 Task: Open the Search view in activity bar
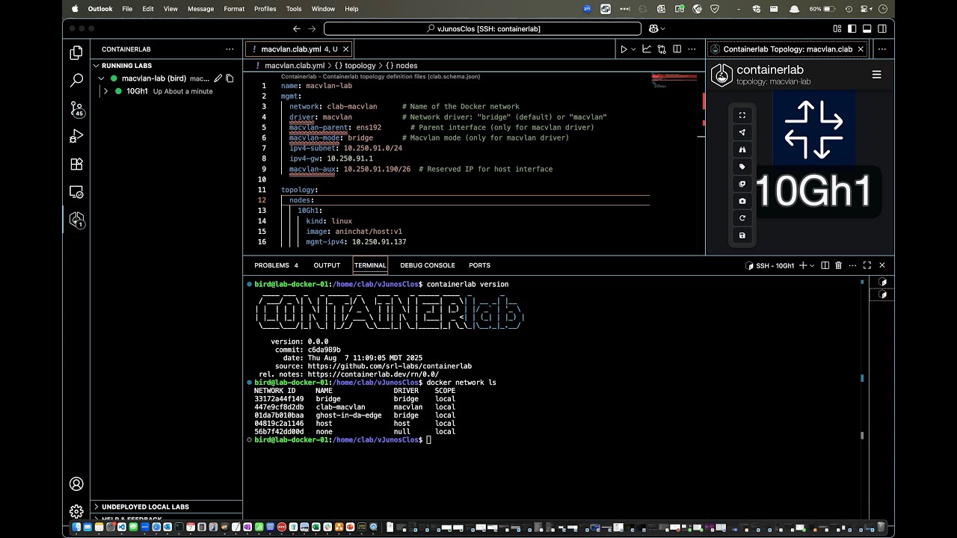pos(76,81)
